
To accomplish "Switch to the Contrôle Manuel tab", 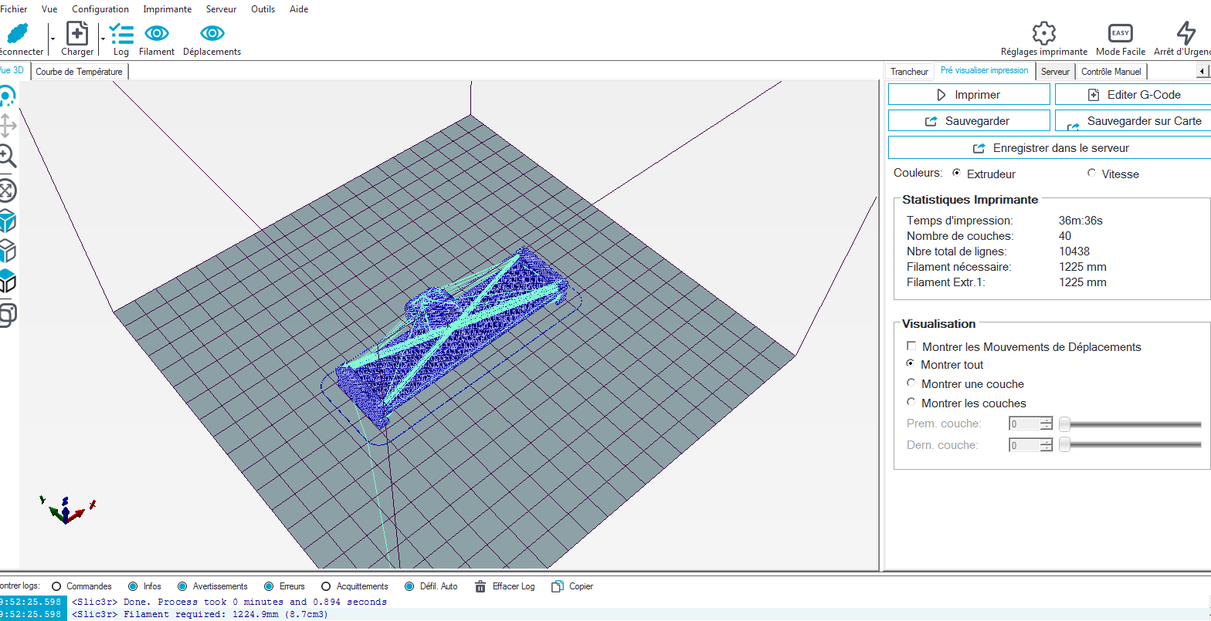I will tap(1111, 72).
